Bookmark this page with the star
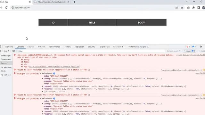 [x=182, y=8]
